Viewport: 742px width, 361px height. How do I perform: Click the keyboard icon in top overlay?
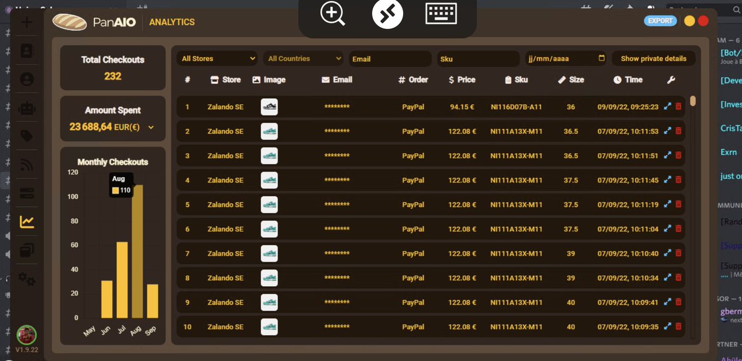pos(441,14)
